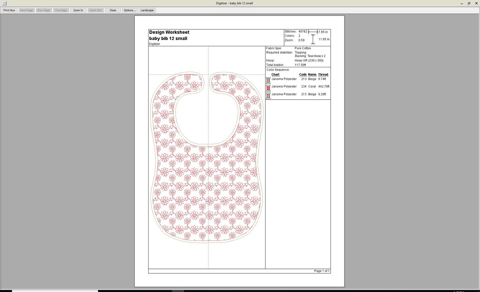Screen dimensions: 480x292
Task: Click the width dimension arrow beside 7.85 in
Action: pos(312,32)
